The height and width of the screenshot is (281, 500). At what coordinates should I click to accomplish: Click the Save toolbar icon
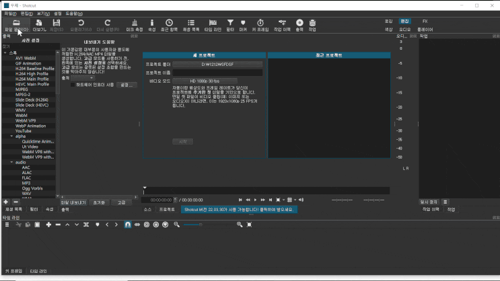pyautogui.click(x=57, y=25)
